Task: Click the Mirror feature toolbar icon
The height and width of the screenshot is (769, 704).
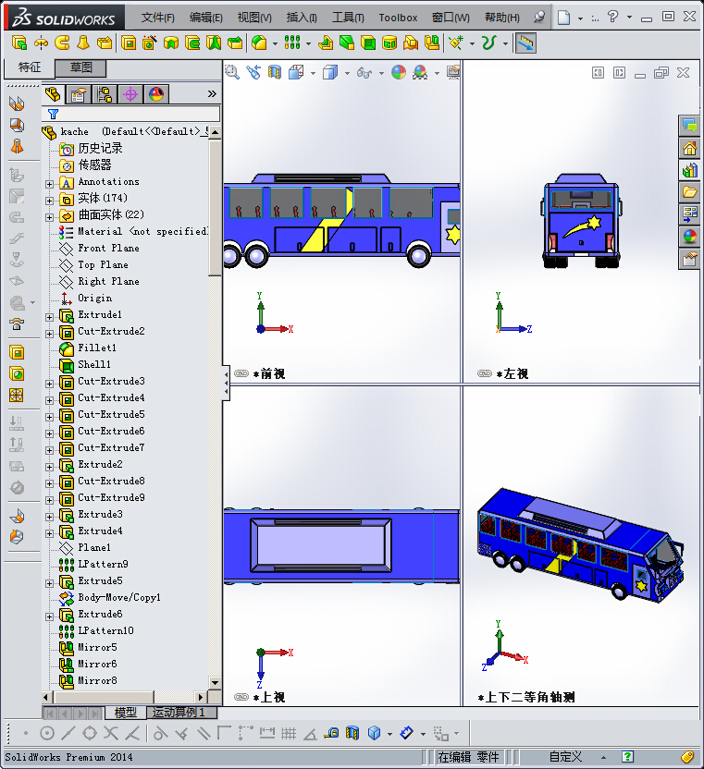Action: click(431, 43)
